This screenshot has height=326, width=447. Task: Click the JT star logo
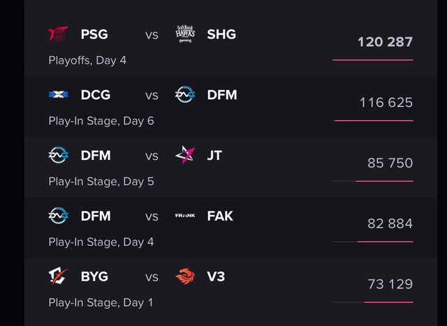pos(185,155)
